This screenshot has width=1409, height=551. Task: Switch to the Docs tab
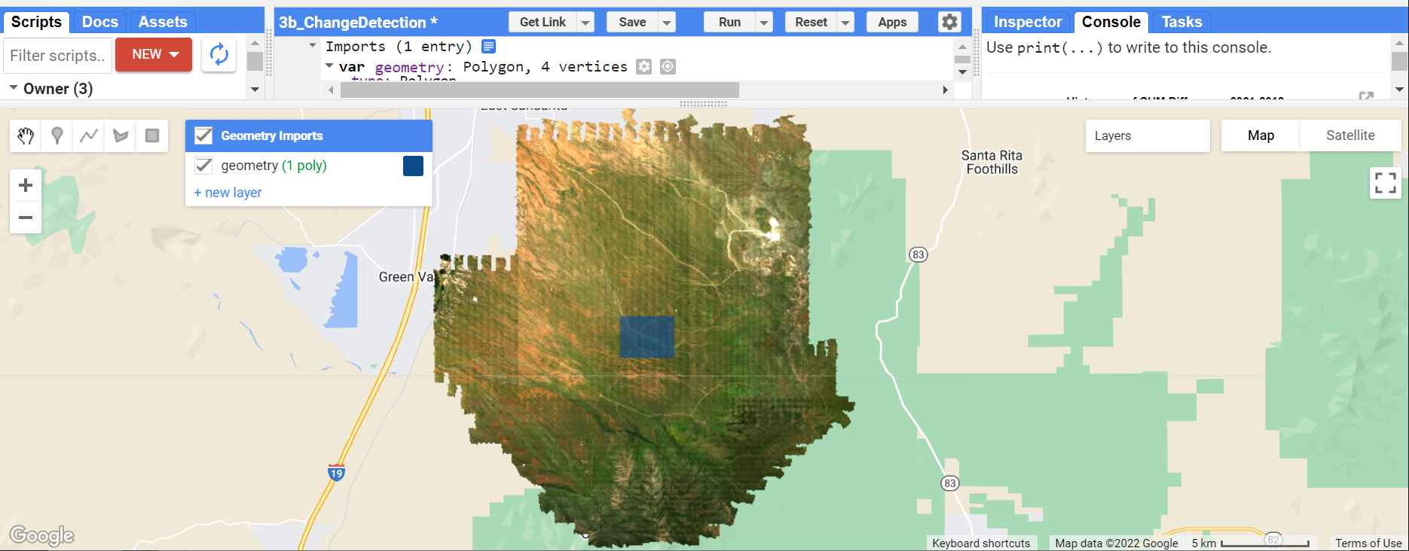(100, 22)
